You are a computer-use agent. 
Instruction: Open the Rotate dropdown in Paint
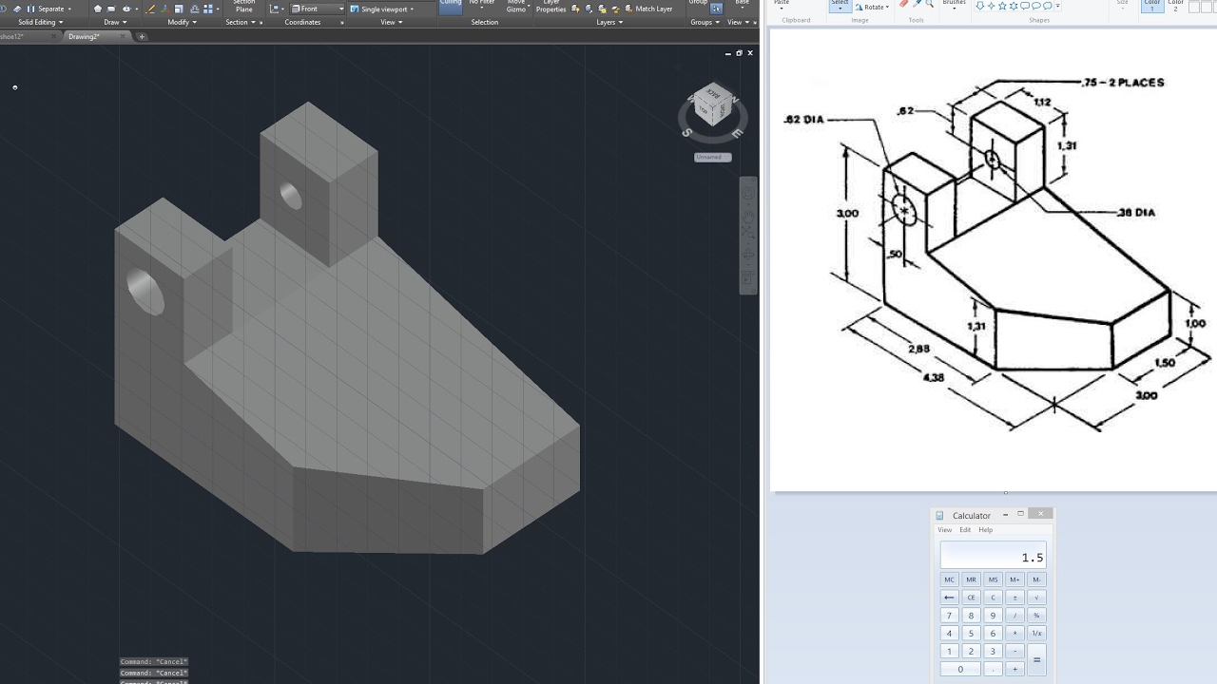[873, 7]
